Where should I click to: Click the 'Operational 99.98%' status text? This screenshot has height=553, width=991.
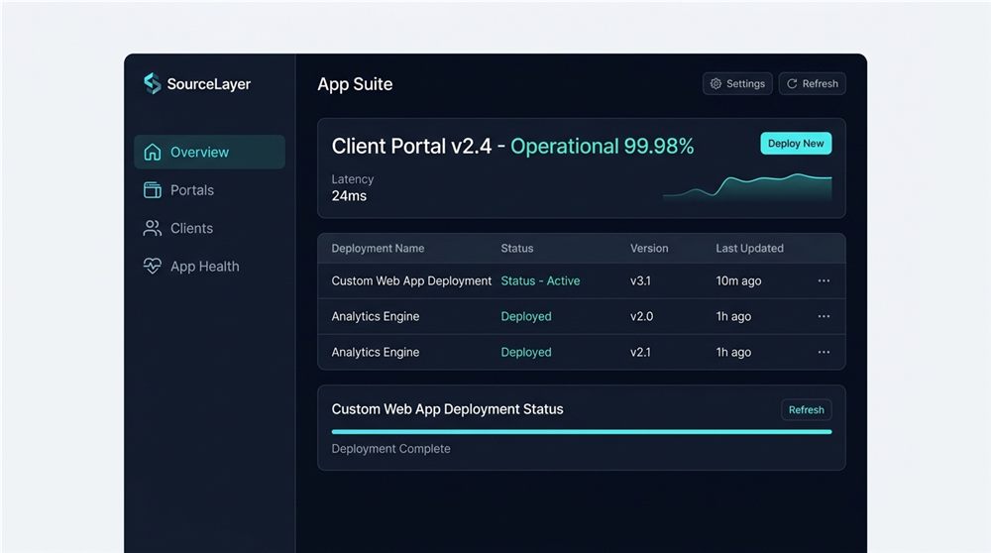click(602, 146)
